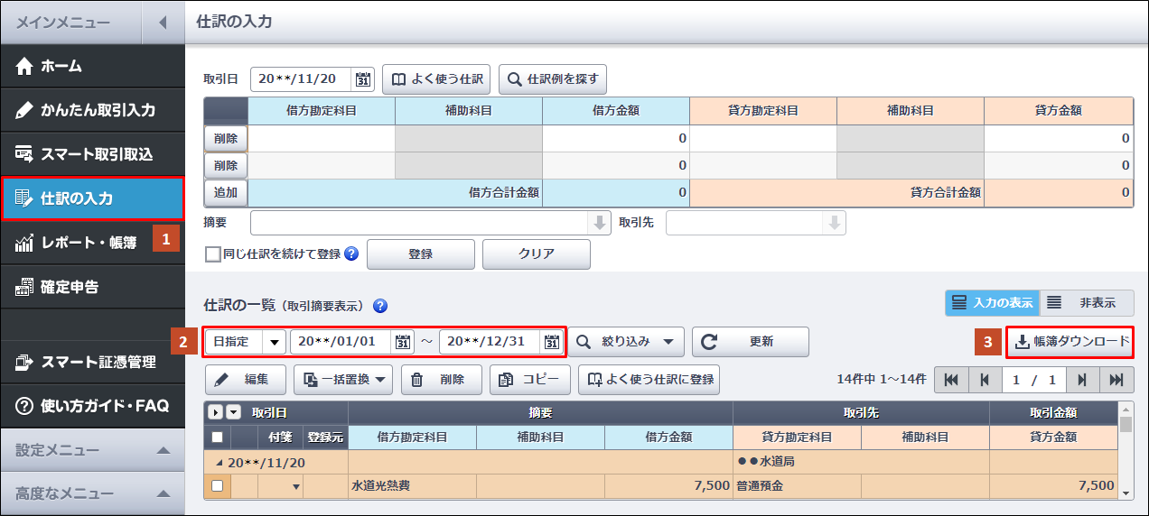Go to last page icon
Screen dimensions: 1149x516
point(1116,380)
